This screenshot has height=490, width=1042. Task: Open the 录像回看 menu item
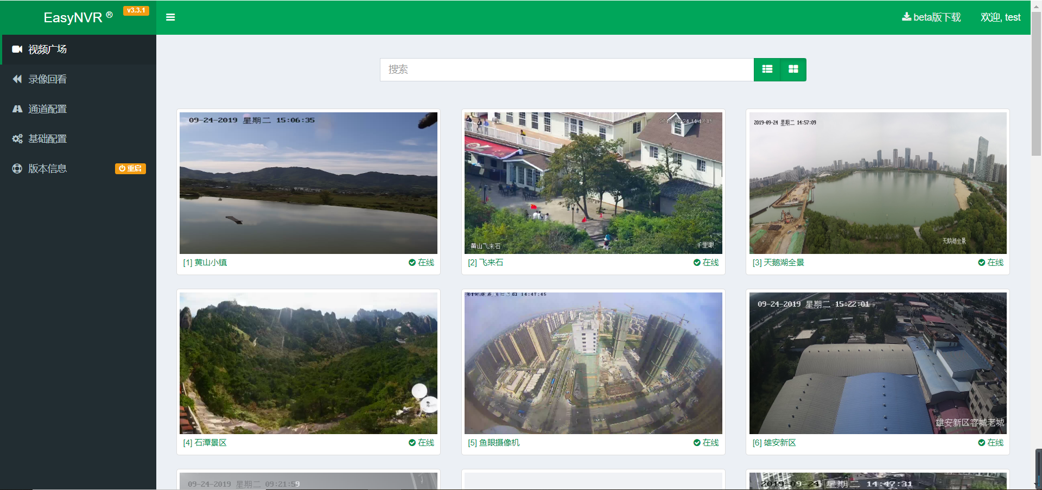tap(79, 79)
